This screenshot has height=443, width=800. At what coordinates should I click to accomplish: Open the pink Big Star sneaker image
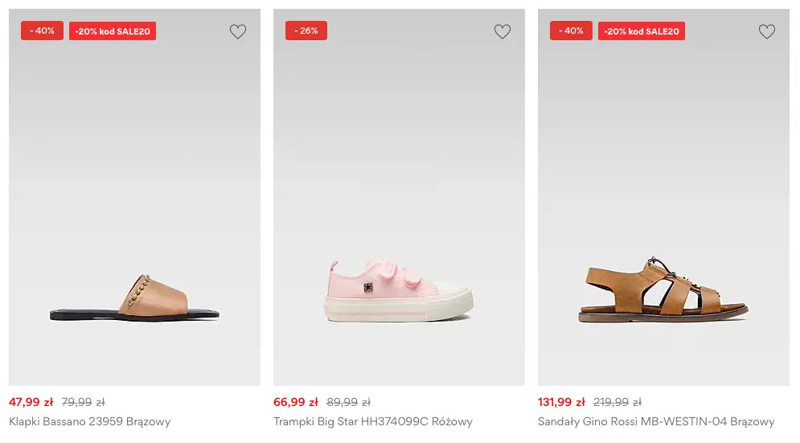point(399,289)
